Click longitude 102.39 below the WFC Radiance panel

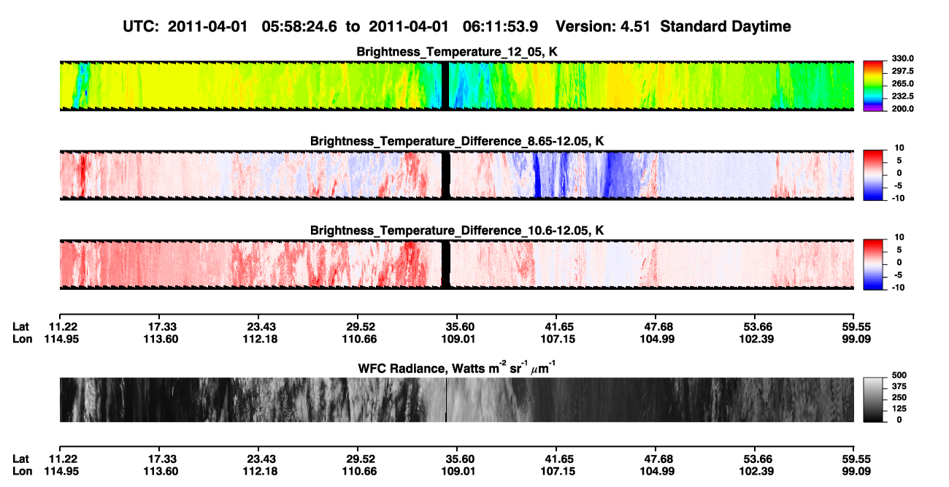[756, 472]
